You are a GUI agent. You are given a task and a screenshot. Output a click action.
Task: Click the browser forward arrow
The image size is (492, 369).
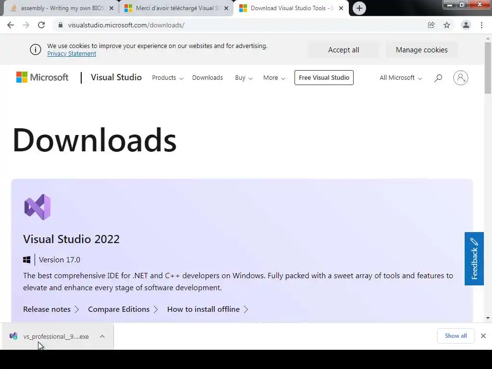(26, 25)
